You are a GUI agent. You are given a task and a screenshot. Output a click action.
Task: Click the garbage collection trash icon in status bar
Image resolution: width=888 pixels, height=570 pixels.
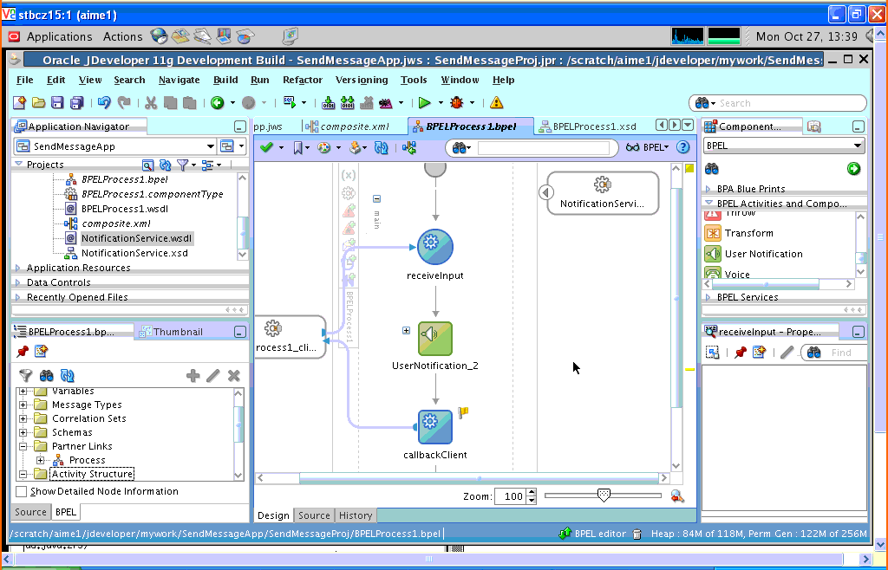pyautogui.click(x=637, y=534)
